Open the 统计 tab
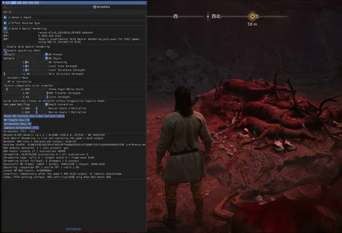This screenshot has height=233, width=342. click(25, 3)
